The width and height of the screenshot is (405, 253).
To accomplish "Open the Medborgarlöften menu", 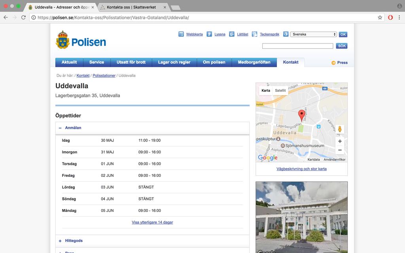I will pos(254,62).
